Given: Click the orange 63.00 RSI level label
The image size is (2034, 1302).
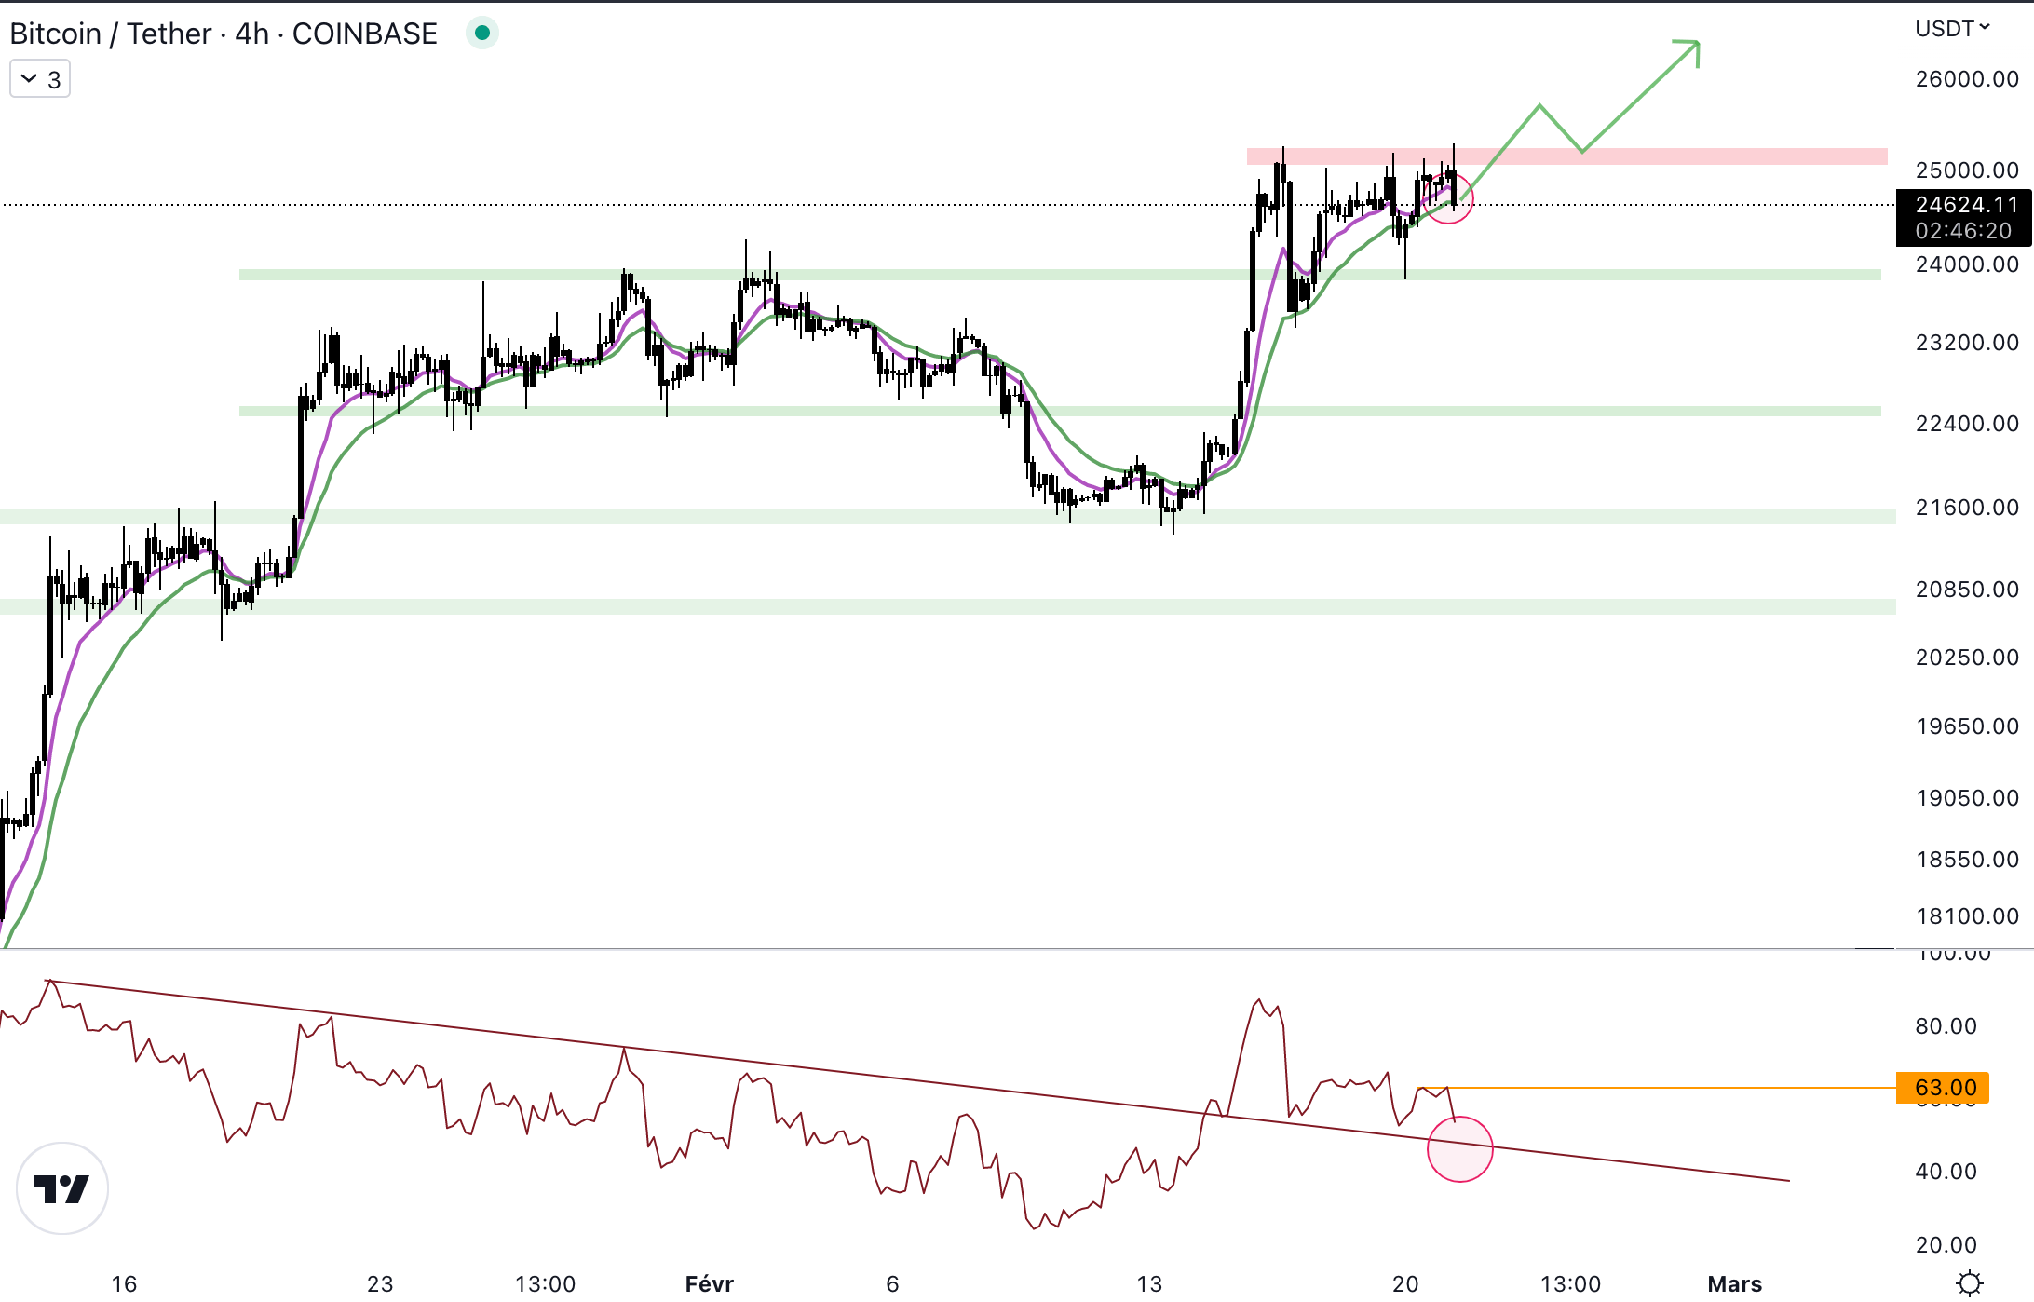Looking at the screenshot, I should pos(1943,1087).
